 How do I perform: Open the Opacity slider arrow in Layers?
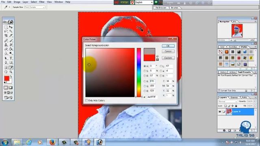point(255,101)
